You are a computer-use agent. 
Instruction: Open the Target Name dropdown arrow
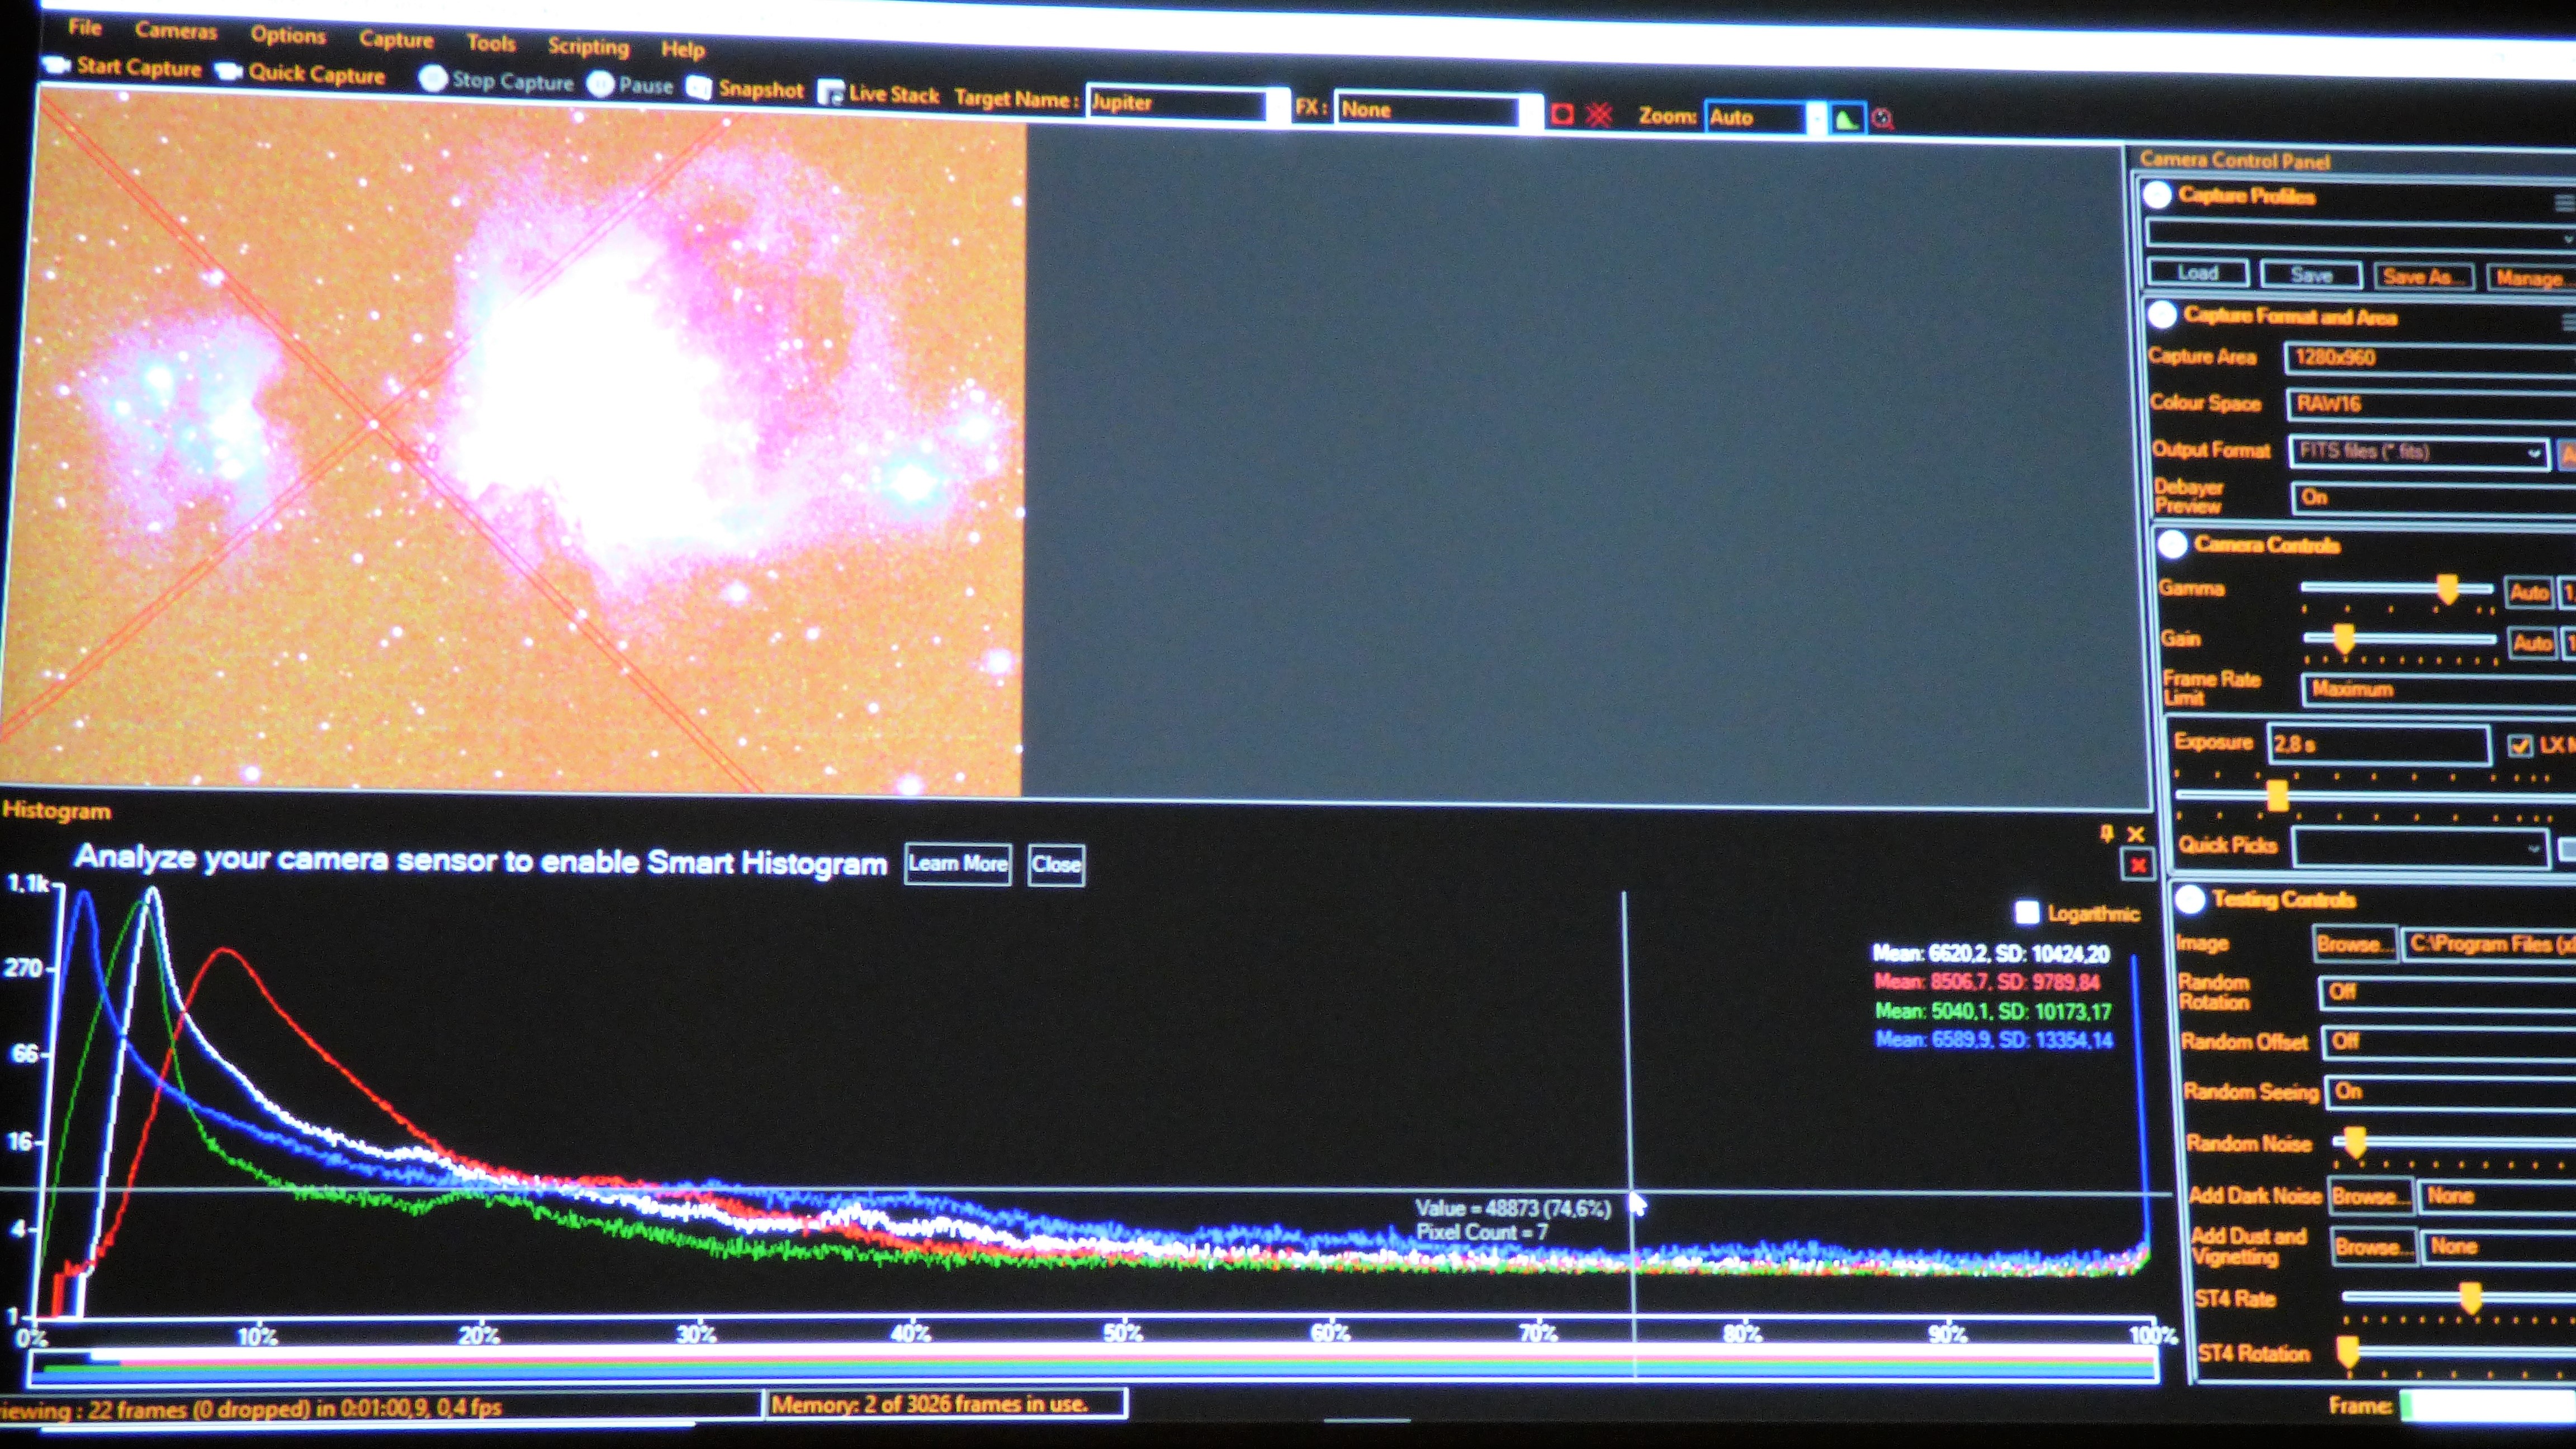tap(1278, 106)
